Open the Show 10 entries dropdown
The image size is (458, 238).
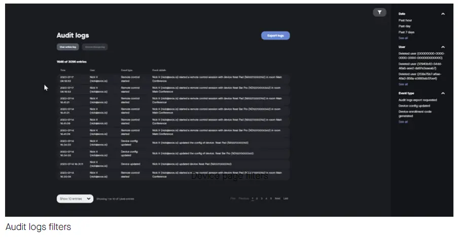[x=75, y=199]
